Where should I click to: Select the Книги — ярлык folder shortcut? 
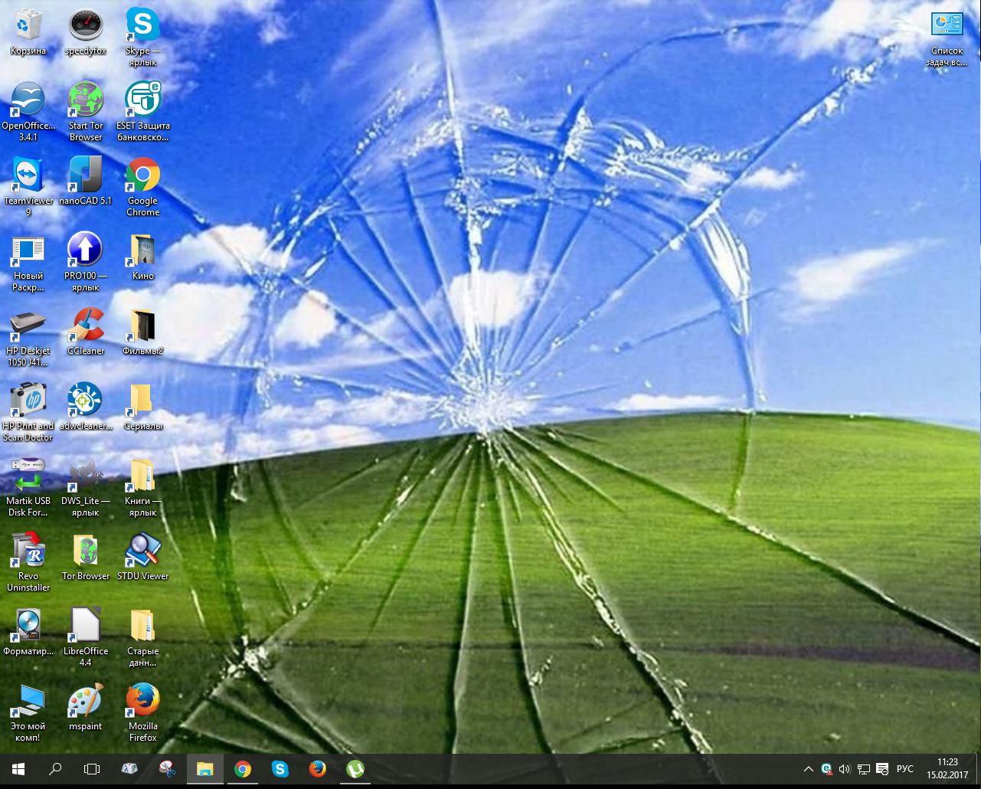point(143,488)
